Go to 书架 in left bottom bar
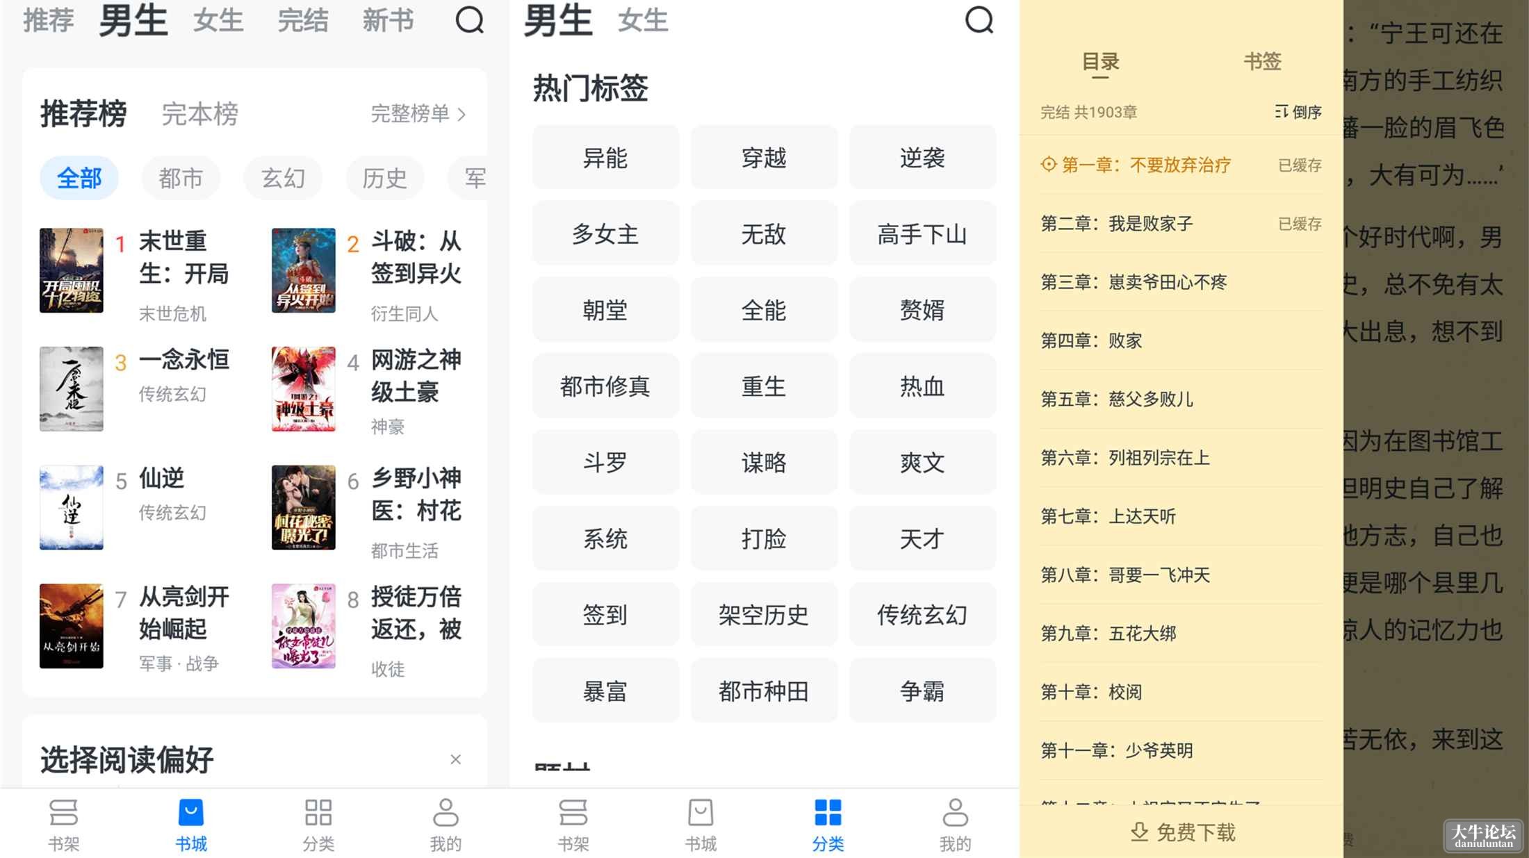This screenshot has width=1529, height=858. pos(63,825)
